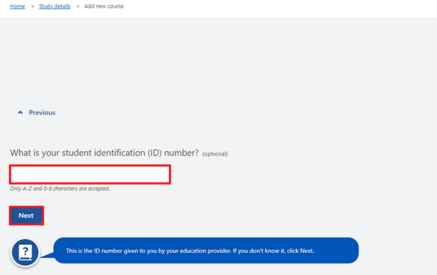Select the Add new course breadcrumb text
The height and width of the screenshot is (275, 437).
pyautogui.click(x=104, y=6)
